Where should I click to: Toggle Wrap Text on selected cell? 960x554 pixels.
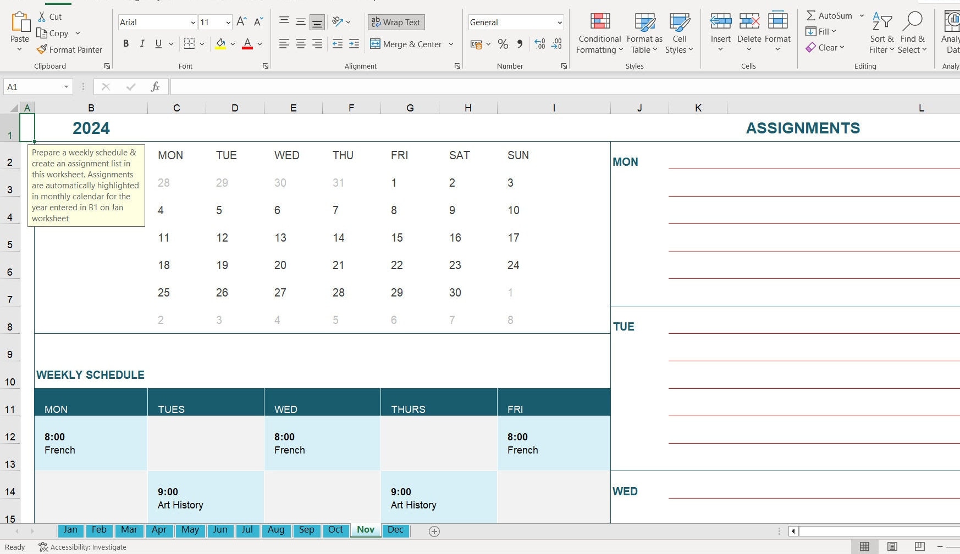(396, 22)
